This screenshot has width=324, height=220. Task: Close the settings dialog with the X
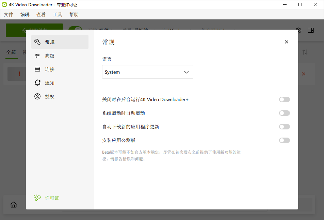(286, 42)
